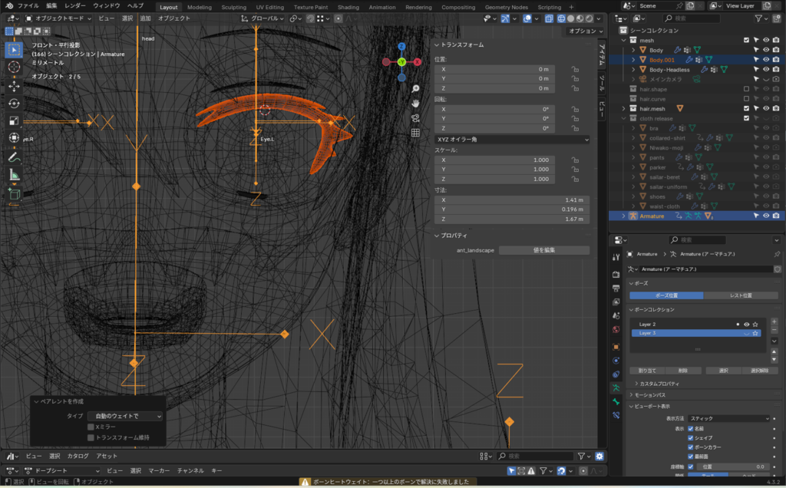This screenshot has width=786, height=488.
Task: Select the Annotate pencil tool
Action: coord(14,157)
